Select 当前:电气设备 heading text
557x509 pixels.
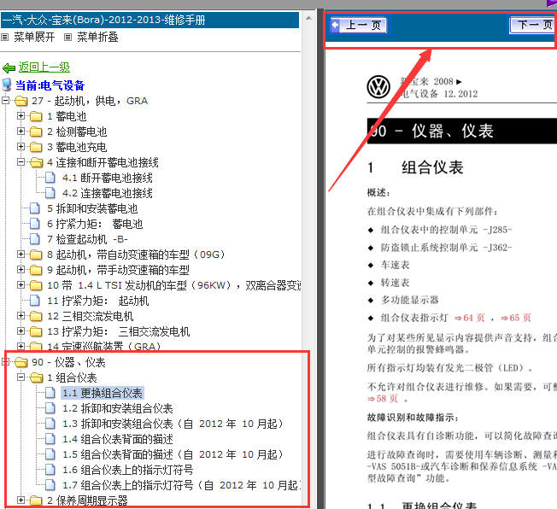click(x=50, y=85)
